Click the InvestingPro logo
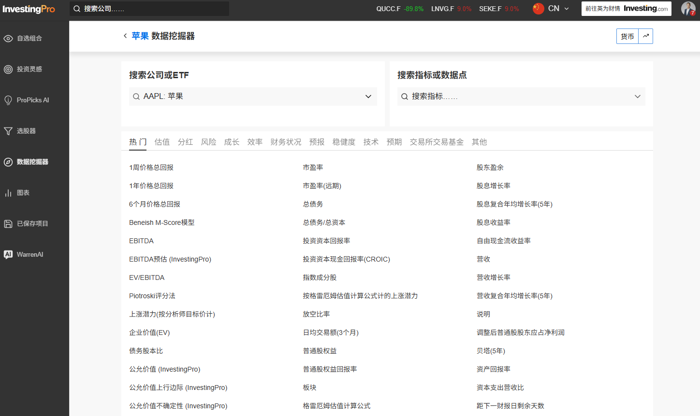 click(x=29, y=9)
